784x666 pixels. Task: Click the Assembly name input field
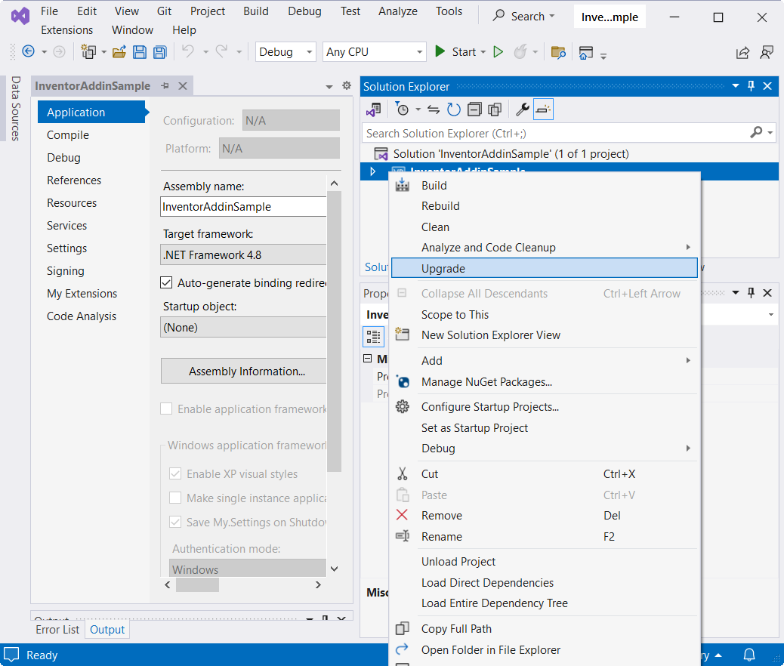(x=243, y=206)
